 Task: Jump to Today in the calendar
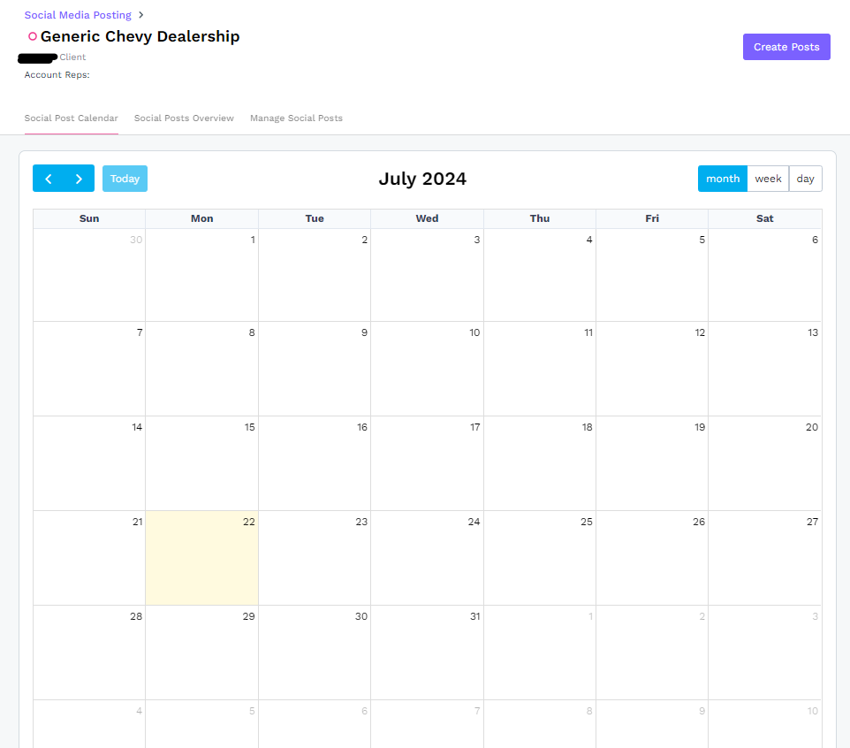[x=125, y=179]
